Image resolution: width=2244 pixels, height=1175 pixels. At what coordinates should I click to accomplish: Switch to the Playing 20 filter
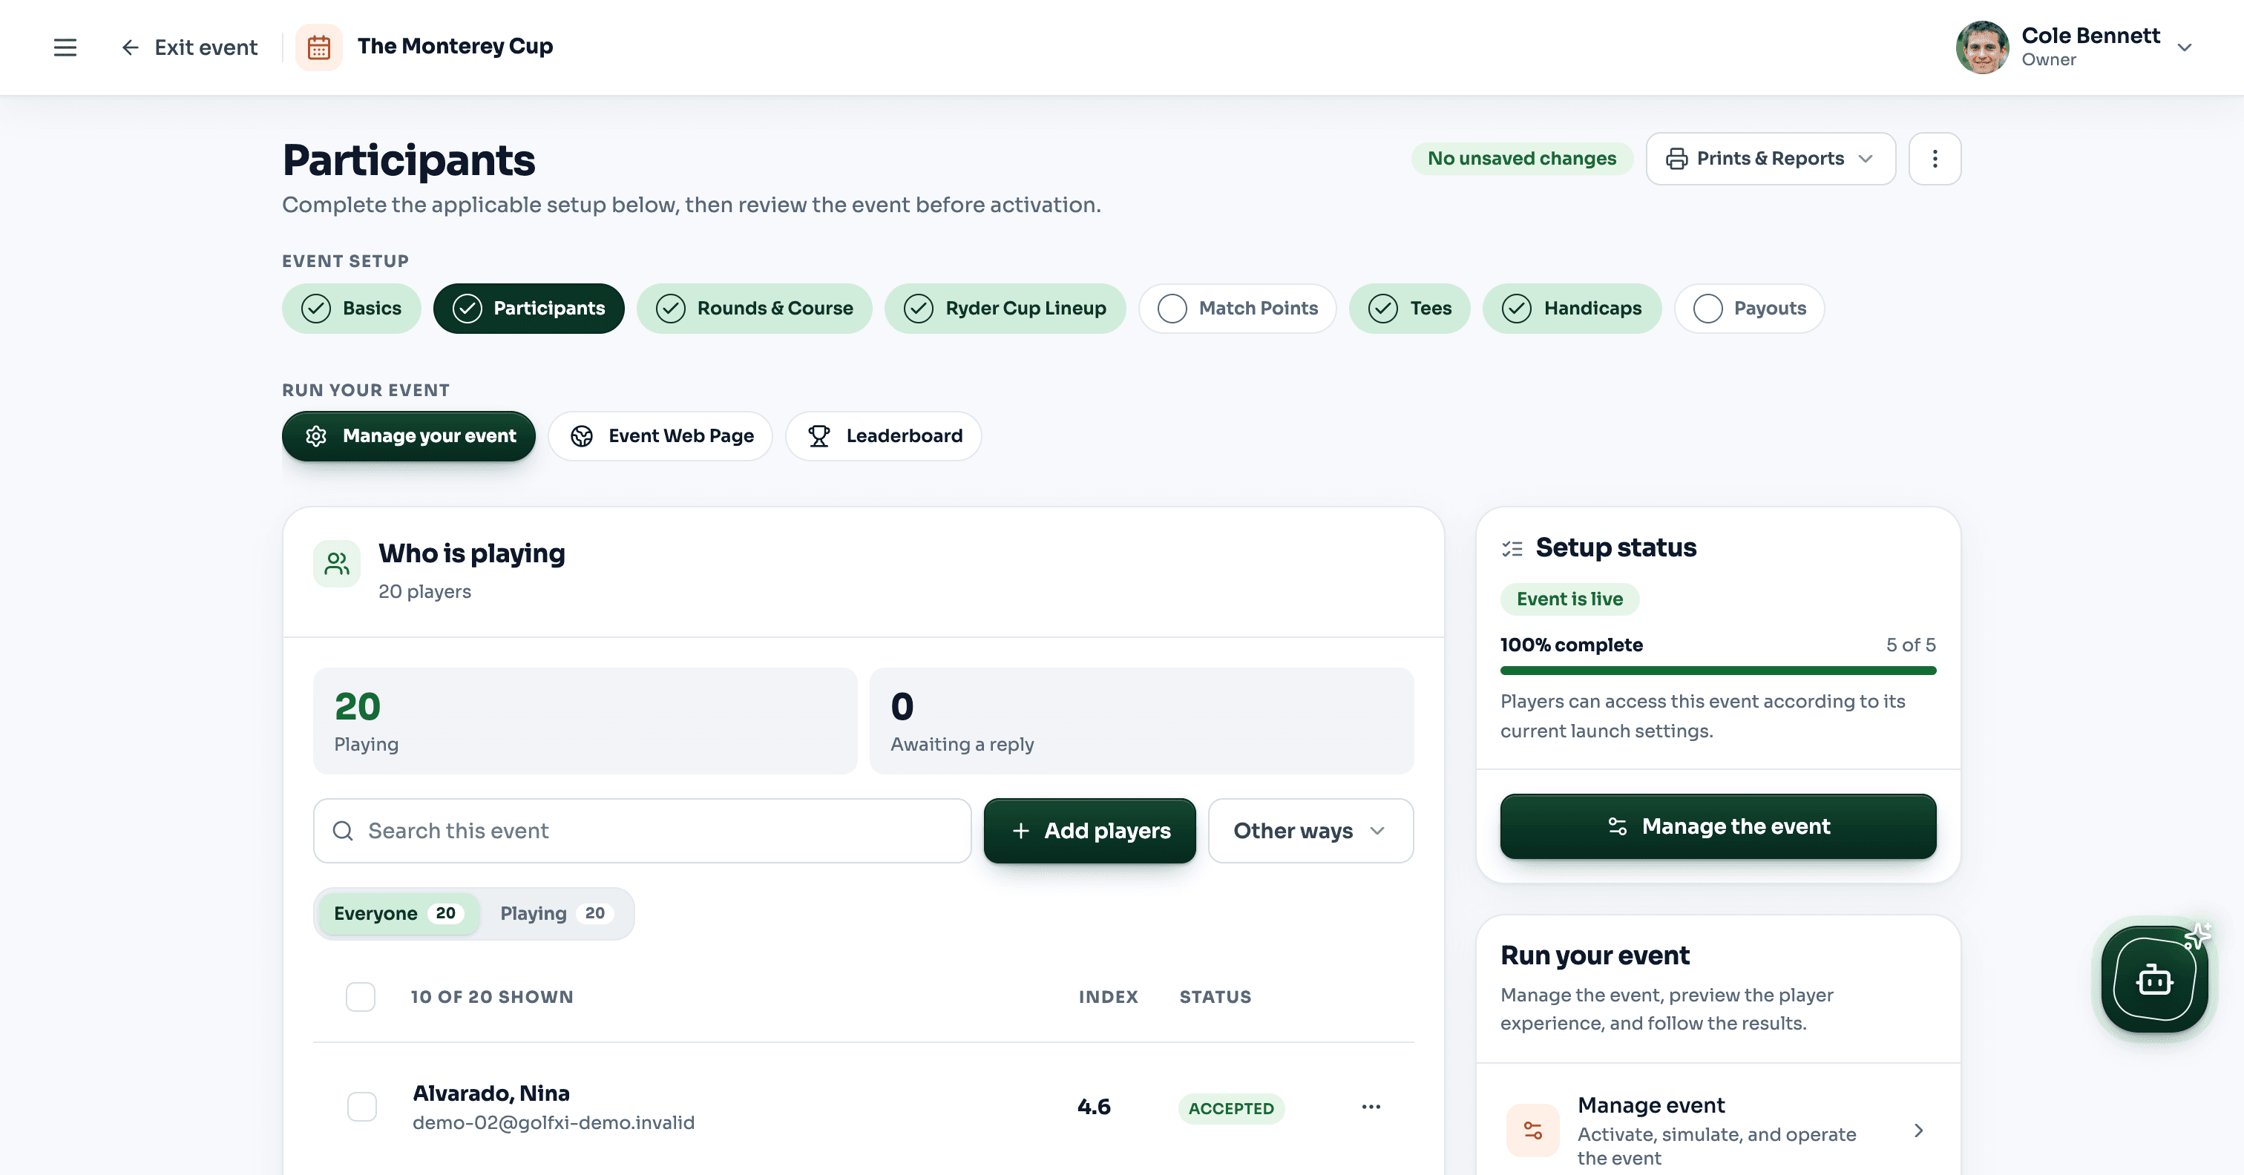click(x=556, y=914)
